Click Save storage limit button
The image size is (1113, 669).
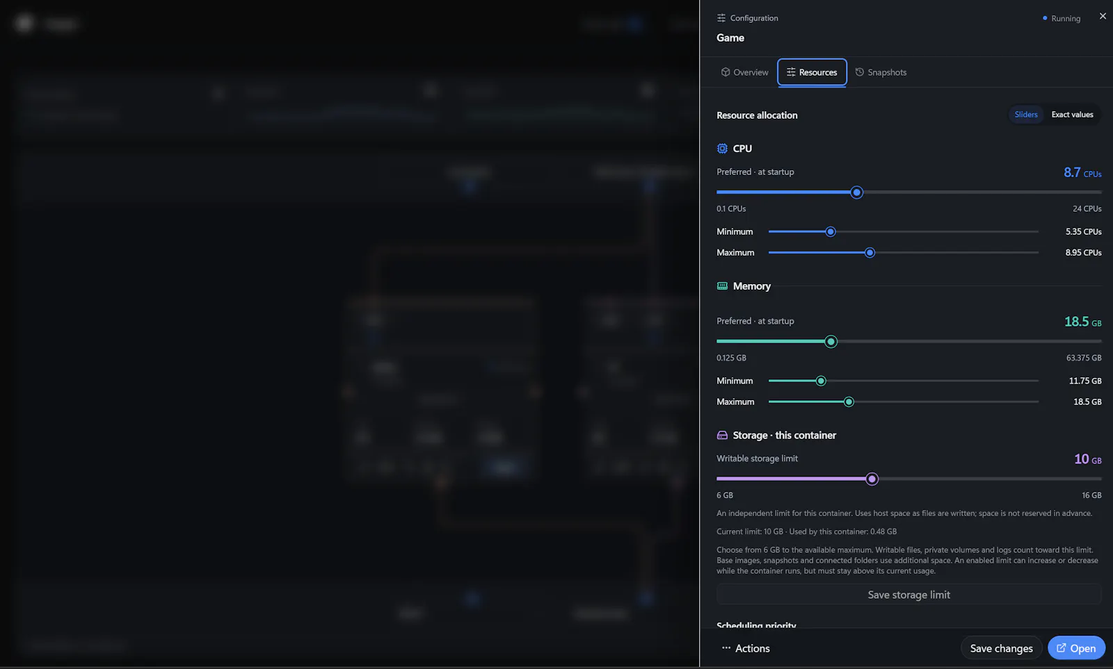pyautogui.click(x=909, y=595)
